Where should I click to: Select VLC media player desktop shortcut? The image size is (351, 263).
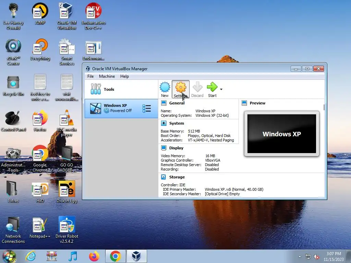[x=66, y=123]
